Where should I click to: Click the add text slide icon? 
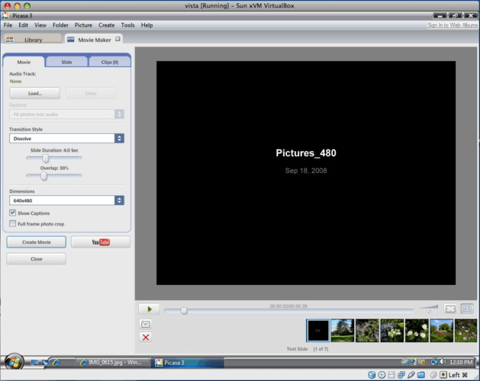tap(146, 324)
